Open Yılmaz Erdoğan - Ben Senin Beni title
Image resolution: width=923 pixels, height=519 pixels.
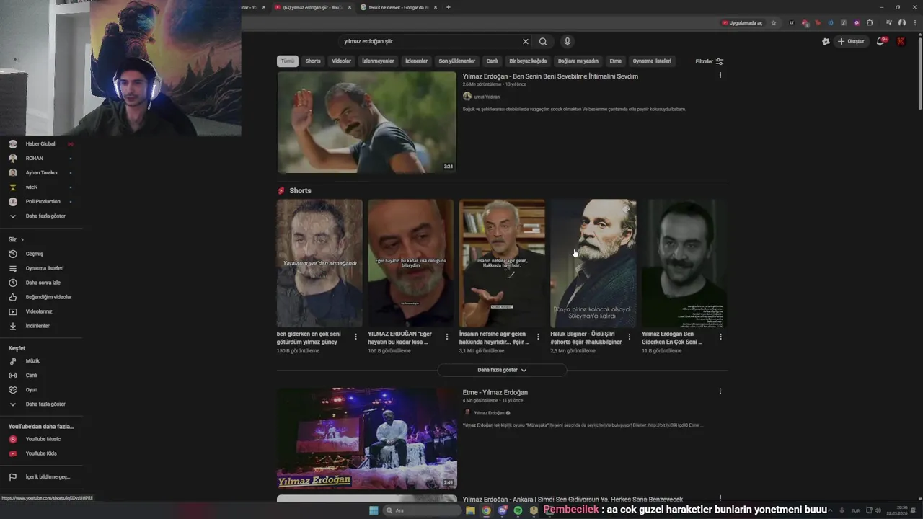pyautogui.click(x=550, y=76)
